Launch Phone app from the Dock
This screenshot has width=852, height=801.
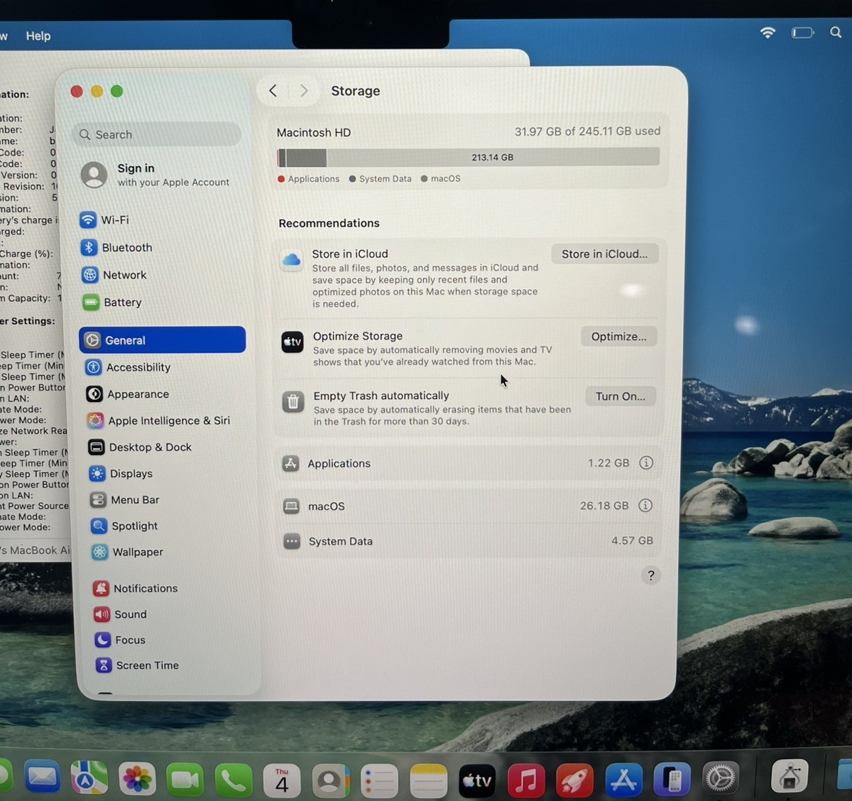pyautogui.click(x=234, y=780)
